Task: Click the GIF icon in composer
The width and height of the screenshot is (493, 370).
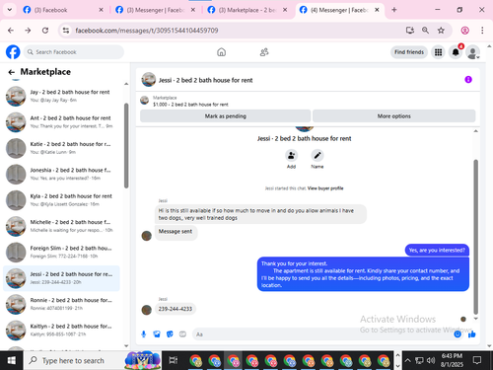Action: [x=182, y=334]
